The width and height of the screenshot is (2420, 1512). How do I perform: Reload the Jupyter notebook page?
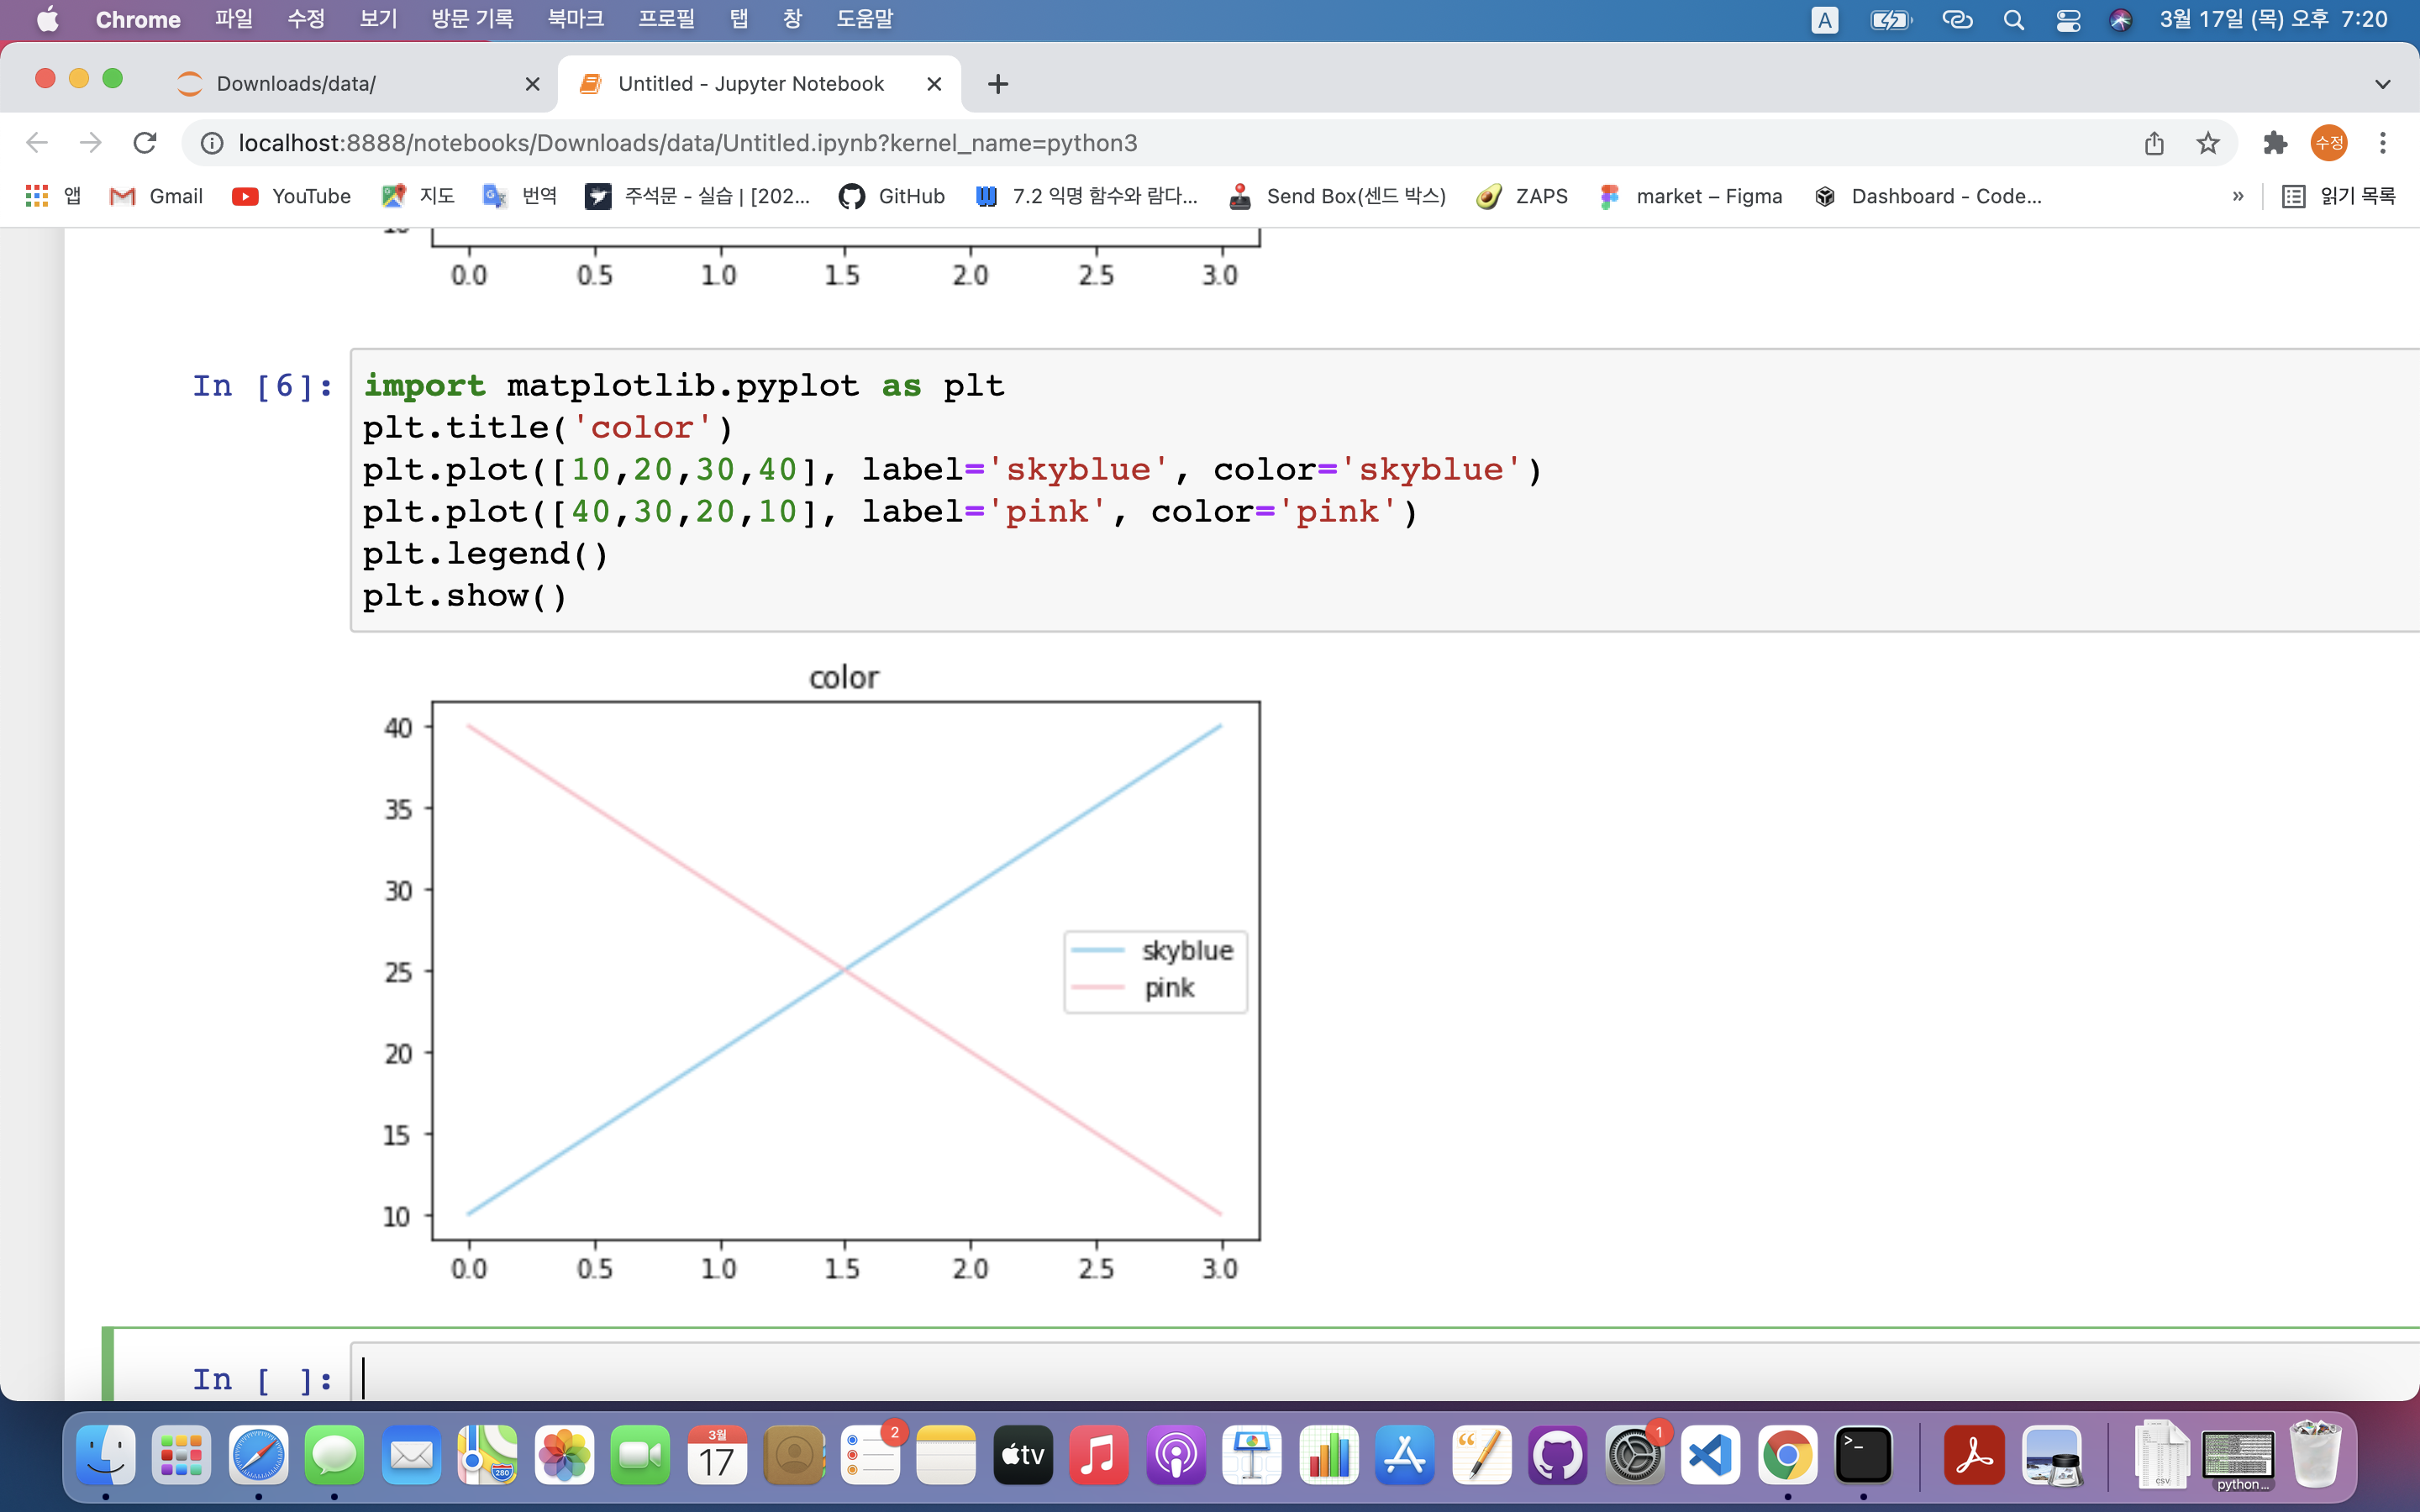click(x=145, y=143)
